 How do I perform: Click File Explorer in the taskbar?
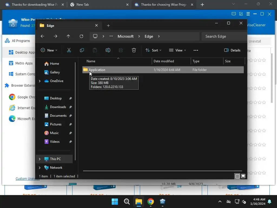(139, 201)
